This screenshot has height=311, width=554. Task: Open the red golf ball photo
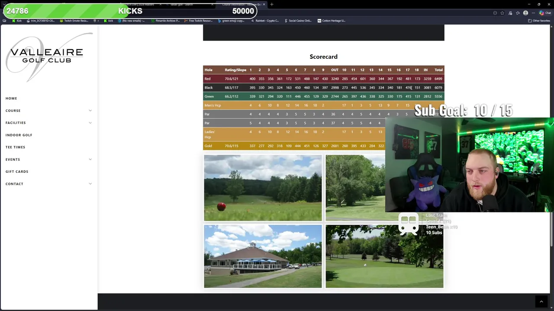tap(263, 188)
